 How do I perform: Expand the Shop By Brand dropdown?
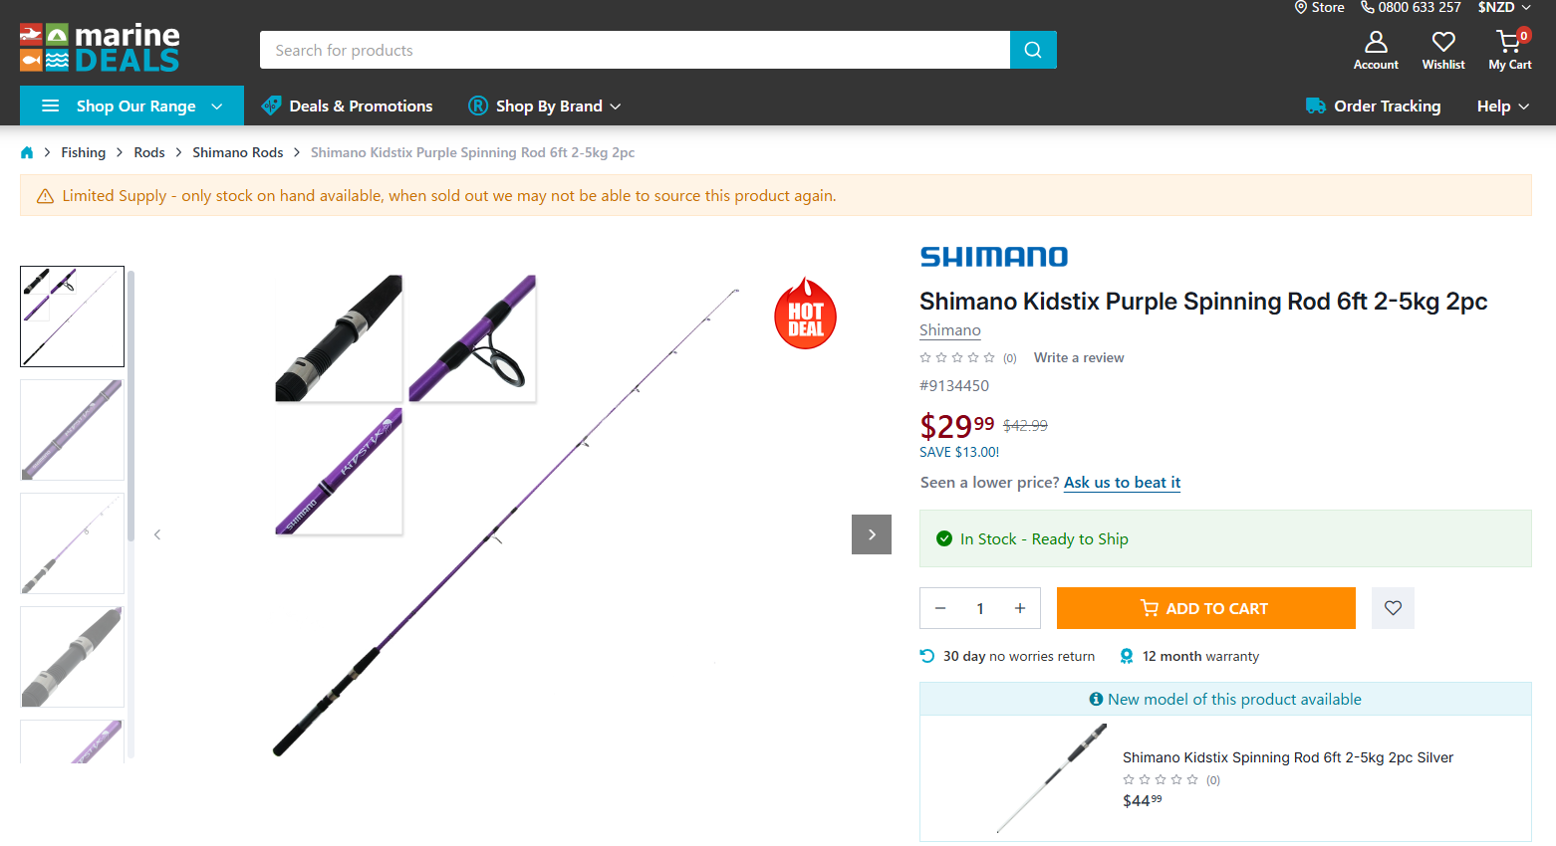click(x=545, y=106)
